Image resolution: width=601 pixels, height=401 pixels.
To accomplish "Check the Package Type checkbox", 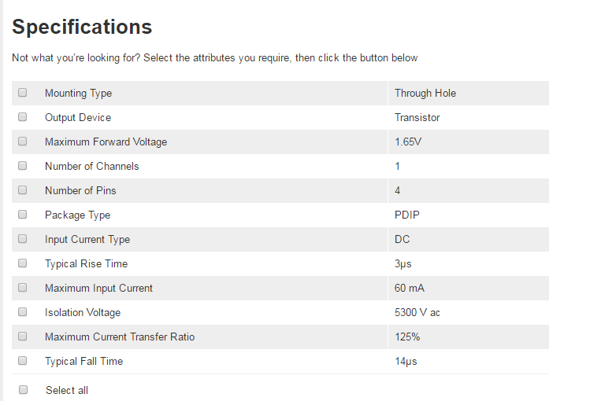I will click(23, 215).
